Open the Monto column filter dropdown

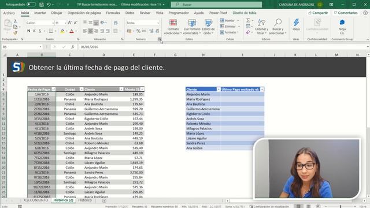[142, 90]
